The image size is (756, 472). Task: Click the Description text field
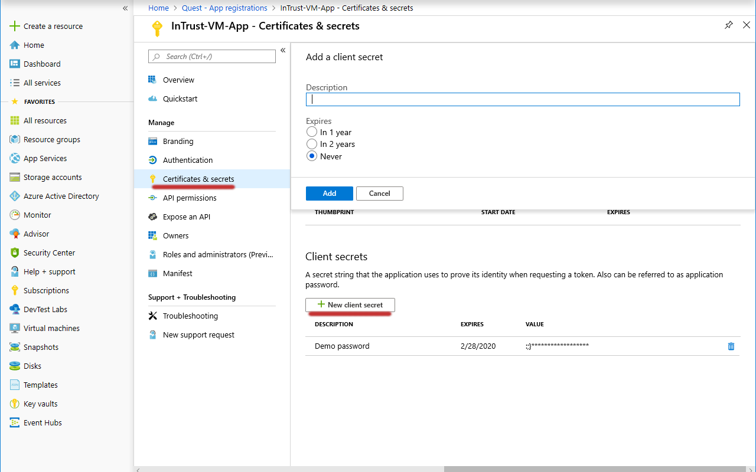(x=522, y=100)
